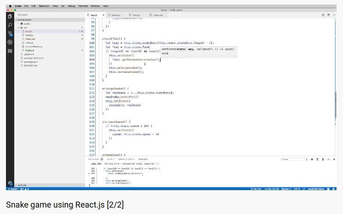Expand the Outline section
Screen dimensions: 343x214
pyautogui.click(x=22, y=185)
